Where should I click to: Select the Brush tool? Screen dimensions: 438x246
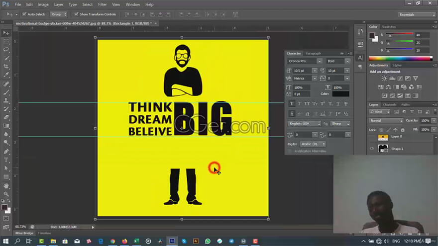pos(6,92)
